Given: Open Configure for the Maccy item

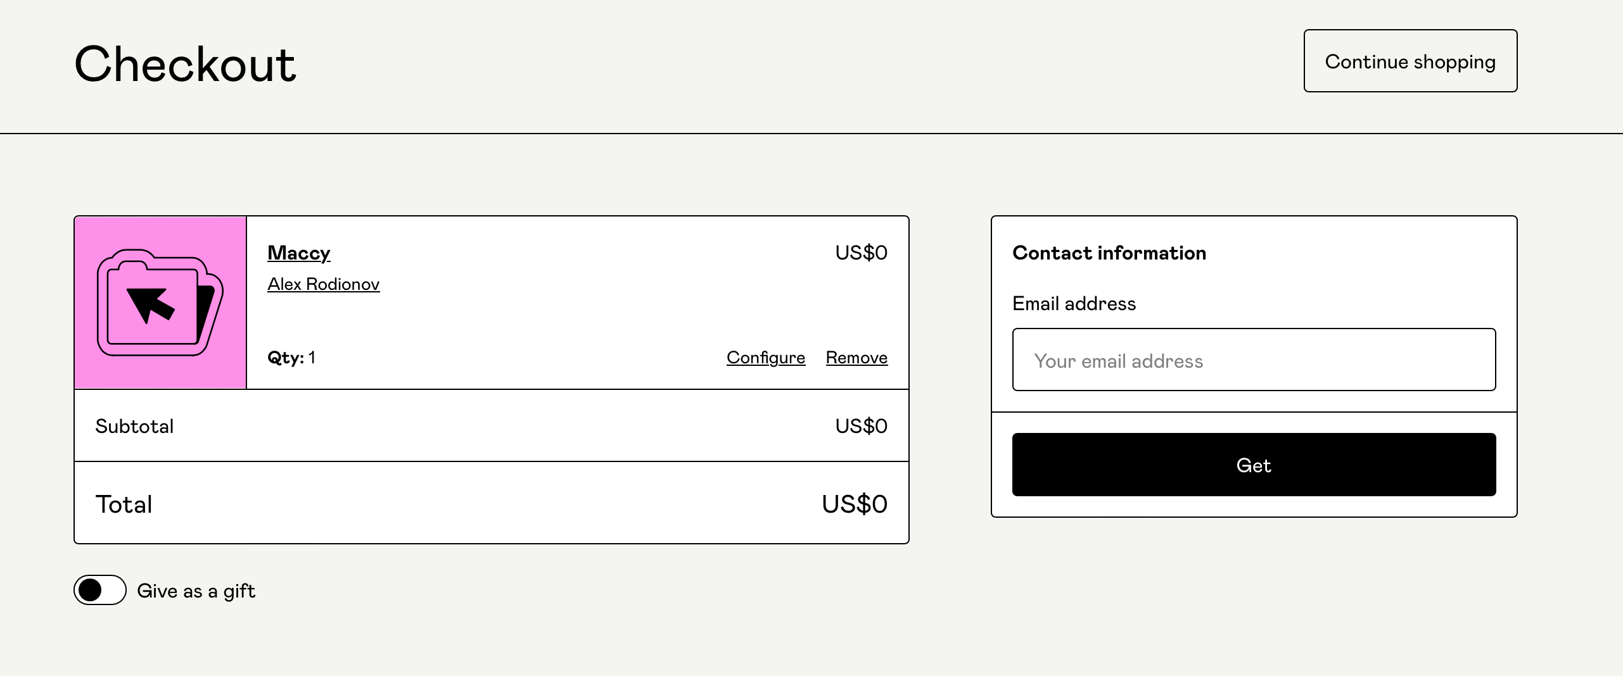Looking at the screenshot, I should click(765, 358).
